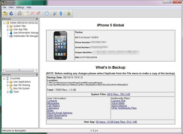Click the V 5.2.4 status bar text
The image size is (183, 134).
pos(94,130)
